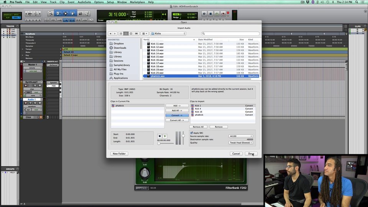
Task: Click the icon view button in Open dialog
Action: (x=121, y=34)
